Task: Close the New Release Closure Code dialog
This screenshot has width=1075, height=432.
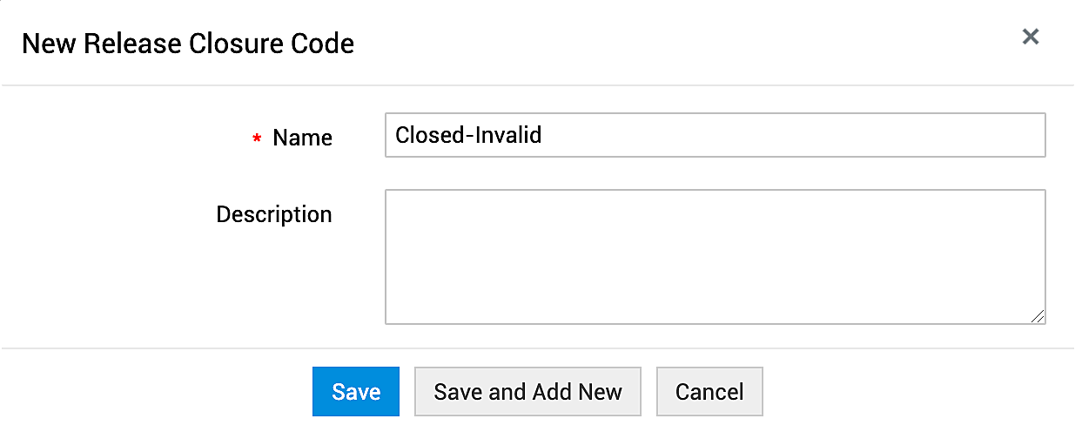Action: 1031,37
